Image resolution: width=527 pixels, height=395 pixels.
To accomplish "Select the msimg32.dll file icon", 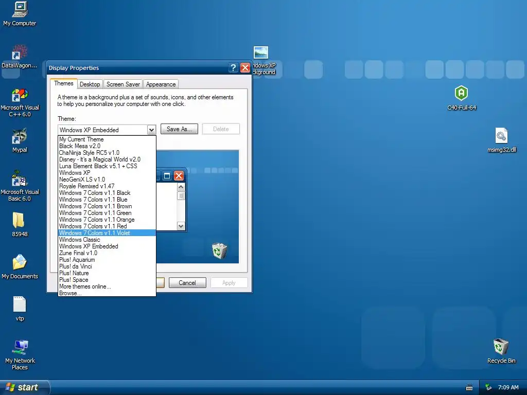I will pyautogui.click(x=501, y=140).
